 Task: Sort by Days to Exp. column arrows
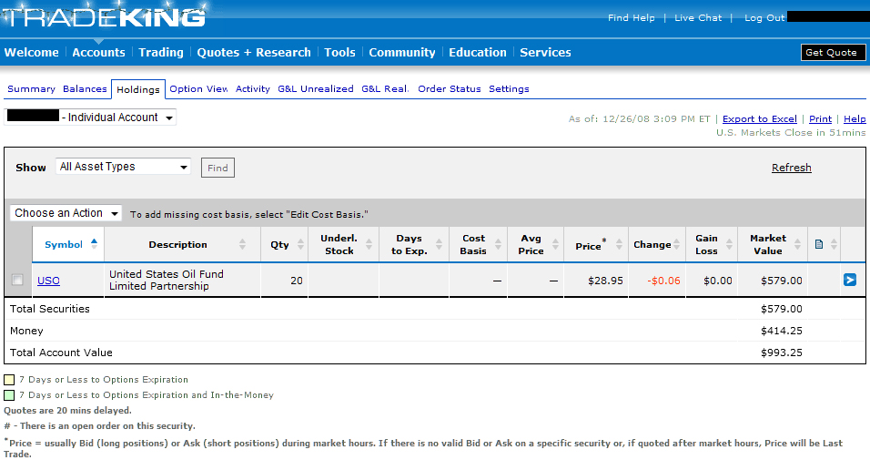point(439,244)
